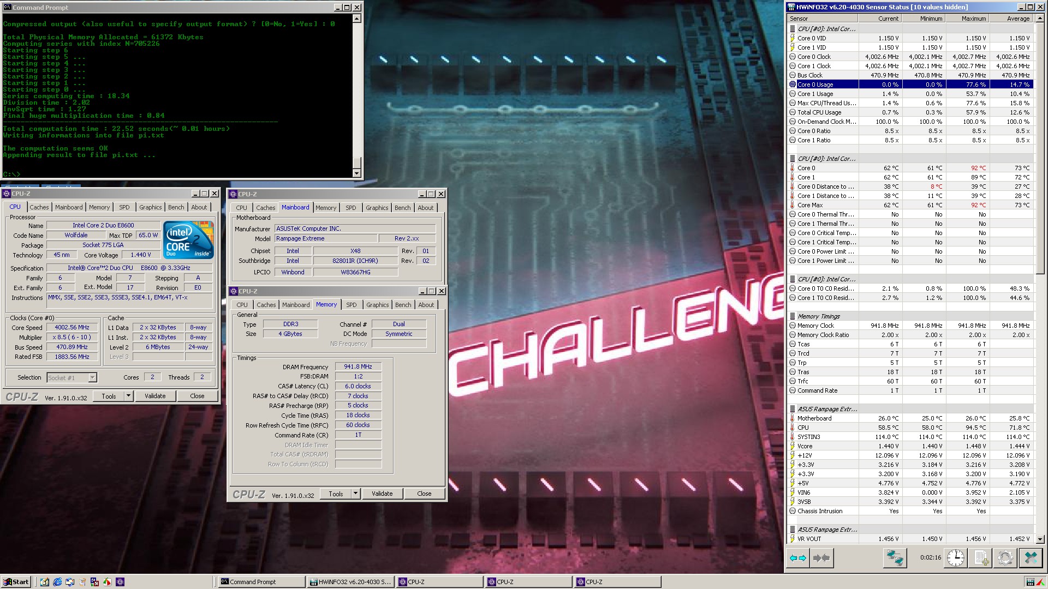This screenshot has width=1048, height=589.
Task: Select Vcore sensor row
Action: pyautogui.click(x=910, y=446)
